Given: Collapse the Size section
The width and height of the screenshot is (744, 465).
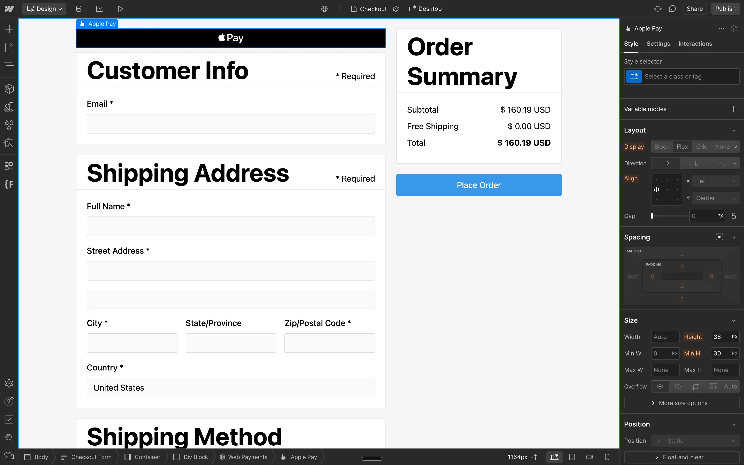Looking at the screenshot, I should [734, 320].
